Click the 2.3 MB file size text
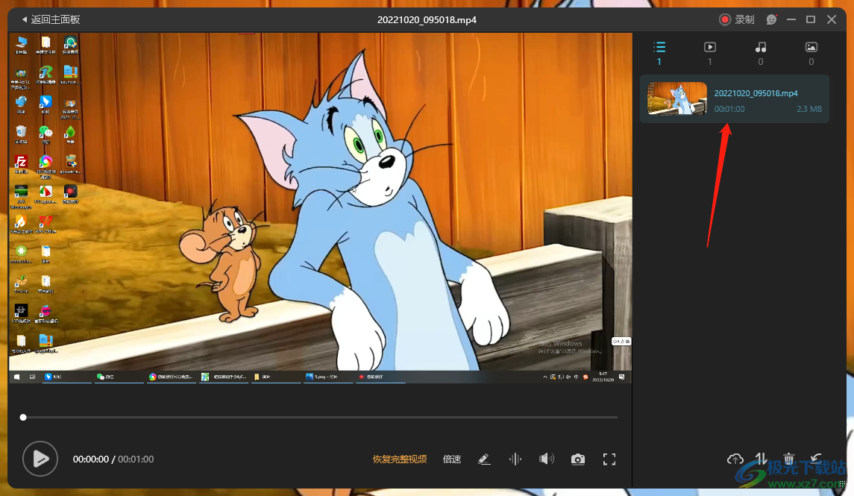 [809, 109]
